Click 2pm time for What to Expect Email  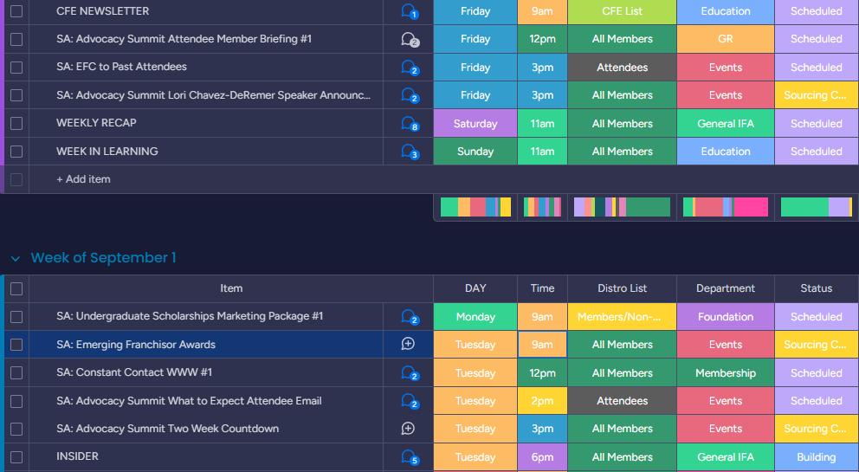click(x=542, y=401)
